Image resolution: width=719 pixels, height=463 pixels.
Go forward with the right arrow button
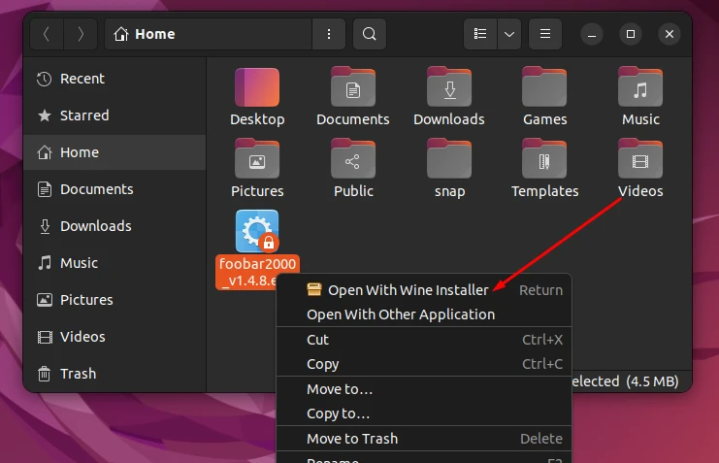81,34
